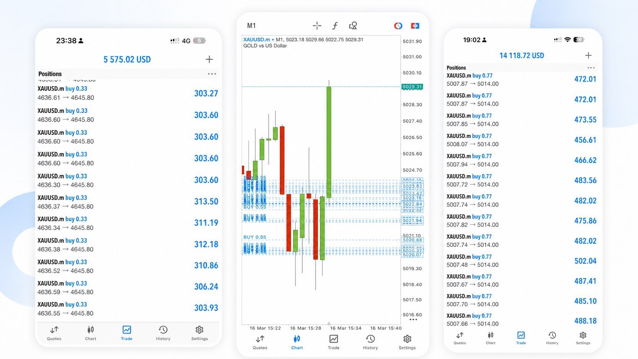Select the position with profit 485.10
638x359 pixels.
pyautogui.click(x=521, y=300)
